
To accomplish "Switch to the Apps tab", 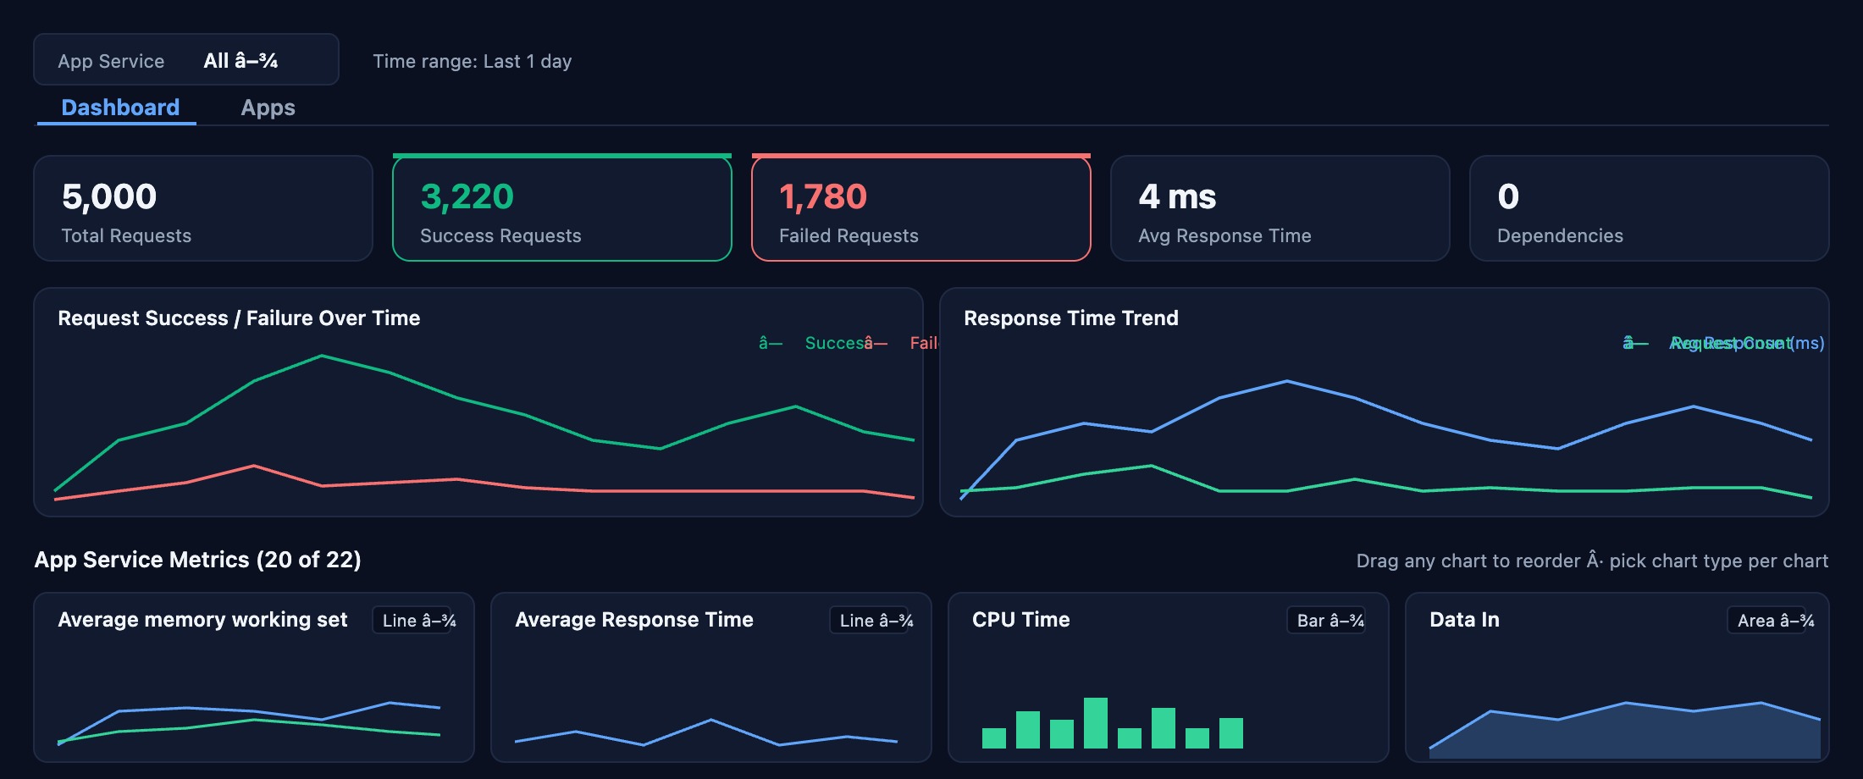I will click(x=268, y=108).
